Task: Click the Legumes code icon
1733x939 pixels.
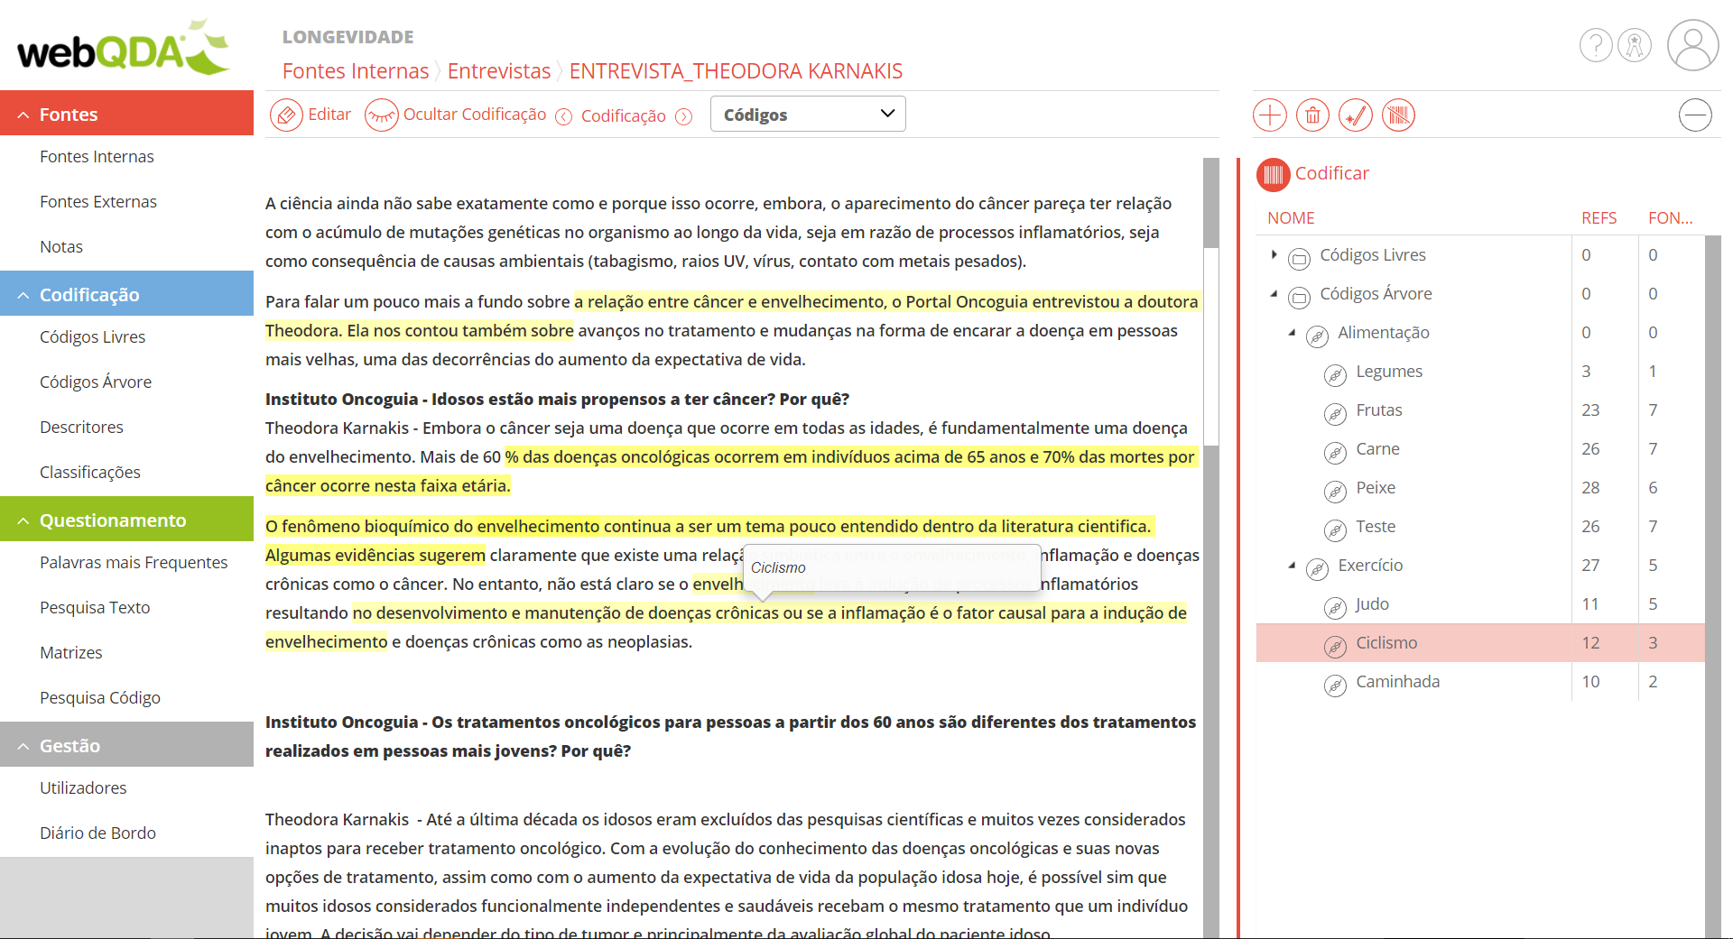Action: 1335,375
